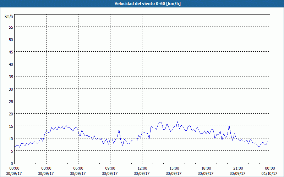Screen dimensions: 284x177
Task: Select the 25 value on the y-axis
Action: tap(11, 101)
